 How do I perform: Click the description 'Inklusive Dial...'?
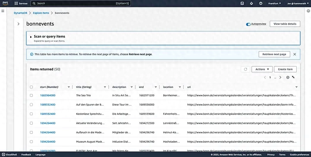click(x=121, y=141)
